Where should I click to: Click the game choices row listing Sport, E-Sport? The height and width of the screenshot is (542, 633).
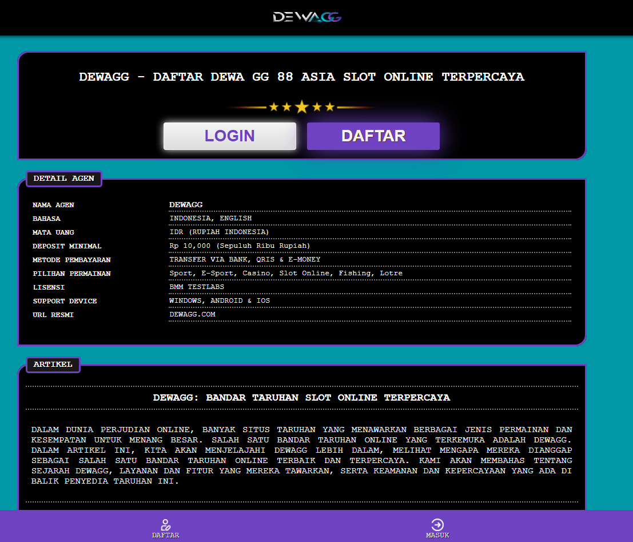(286, 273)
